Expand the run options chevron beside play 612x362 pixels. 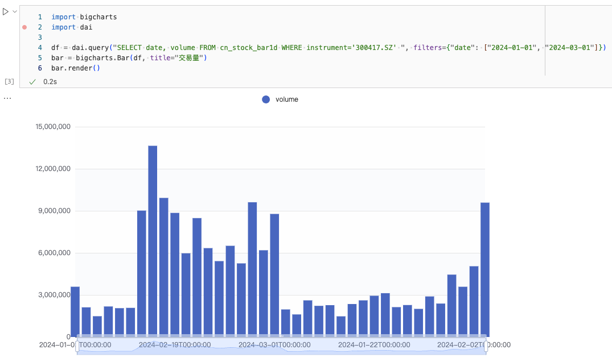pos(15,11)
